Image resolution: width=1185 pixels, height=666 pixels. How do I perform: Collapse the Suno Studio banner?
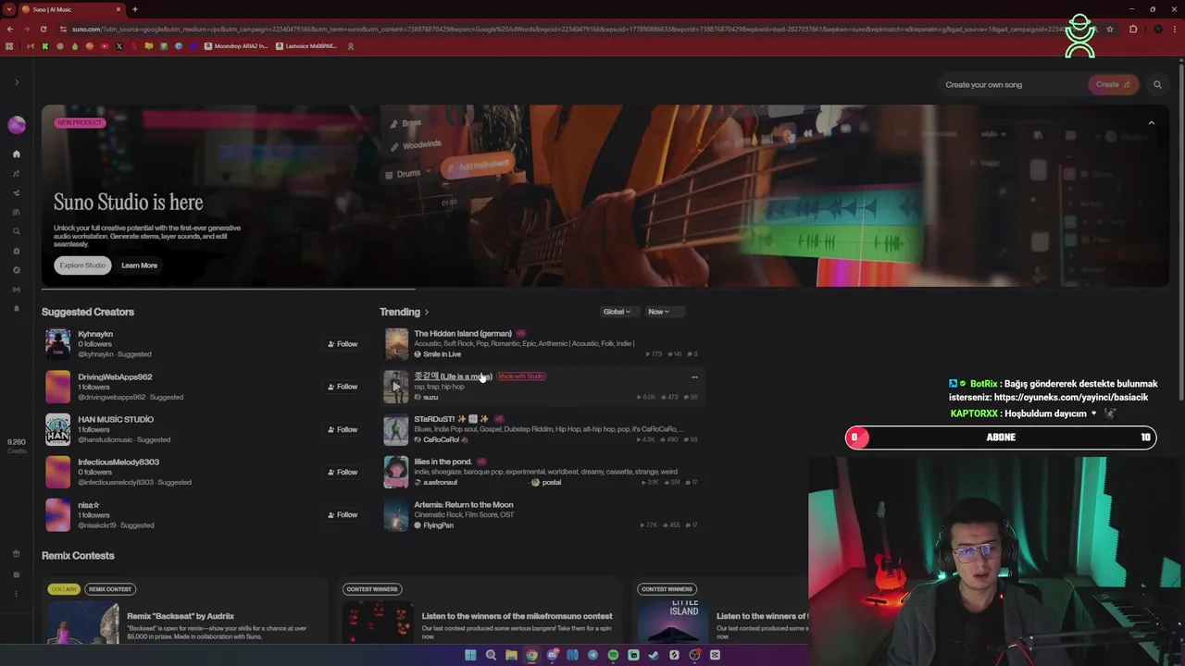1151,123
